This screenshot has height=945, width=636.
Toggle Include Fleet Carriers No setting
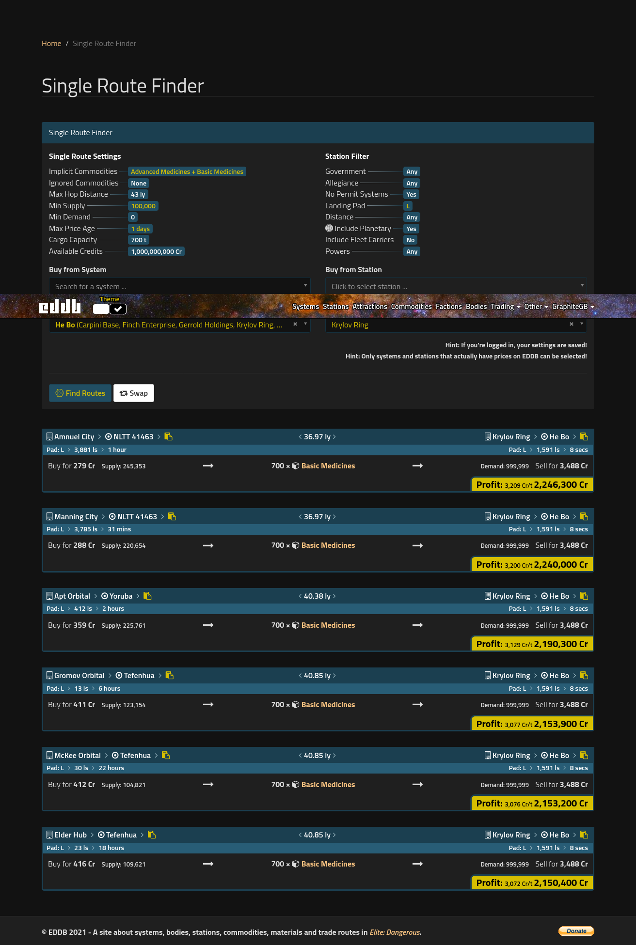411,240
